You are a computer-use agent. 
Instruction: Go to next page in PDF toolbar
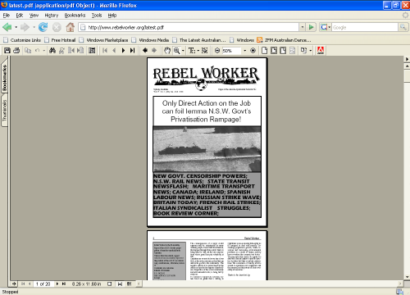coord(123,51)
